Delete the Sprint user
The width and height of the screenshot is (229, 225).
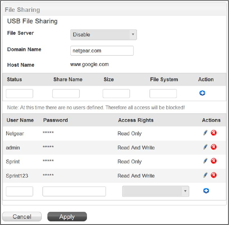point(214,161)
